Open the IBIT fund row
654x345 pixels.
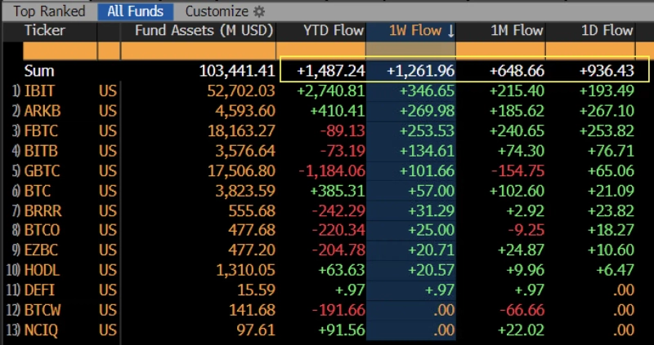[x=39, y=91]
